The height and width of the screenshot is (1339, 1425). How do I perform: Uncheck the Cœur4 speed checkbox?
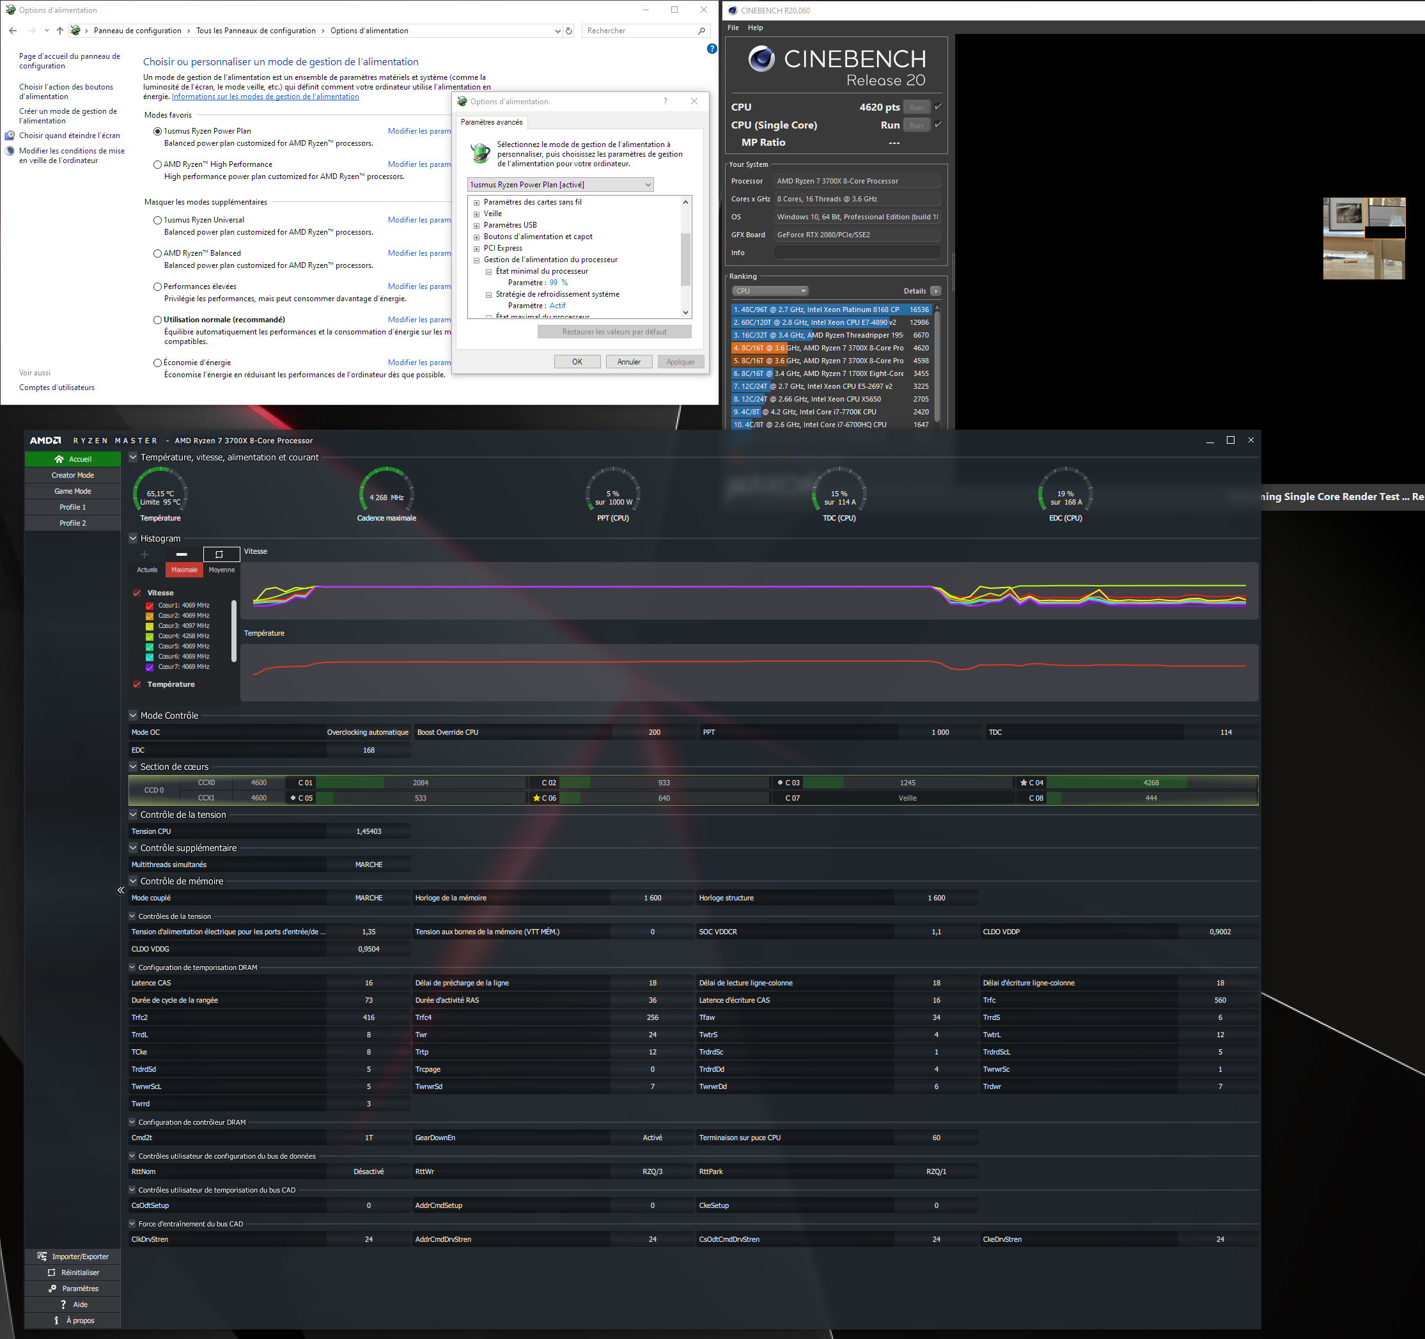[150, 636]
